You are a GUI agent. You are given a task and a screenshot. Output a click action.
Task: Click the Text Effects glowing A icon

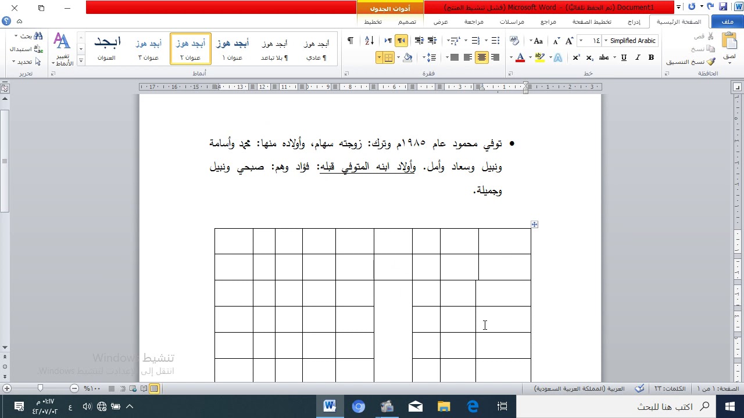(x=558, y=57)
